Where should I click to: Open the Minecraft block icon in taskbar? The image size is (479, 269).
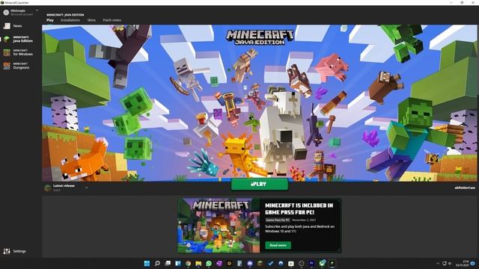(x=260, y=263)
